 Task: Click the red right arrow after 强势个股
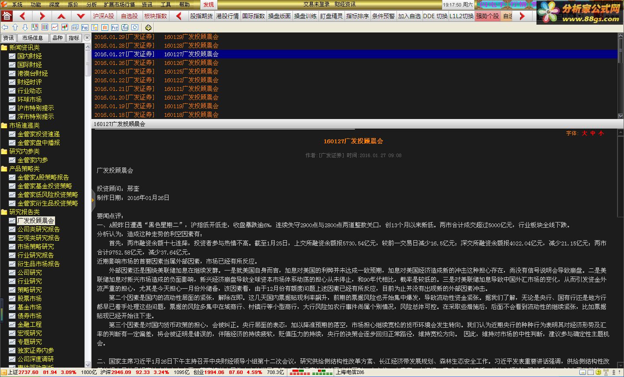click(522, 16)
